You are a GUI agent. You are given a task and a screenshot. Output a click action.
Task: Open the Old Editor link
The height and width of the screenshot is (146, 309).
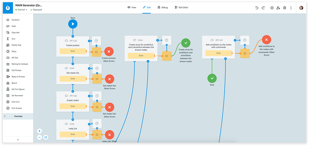pyautogui.click(x=182, y=7)
